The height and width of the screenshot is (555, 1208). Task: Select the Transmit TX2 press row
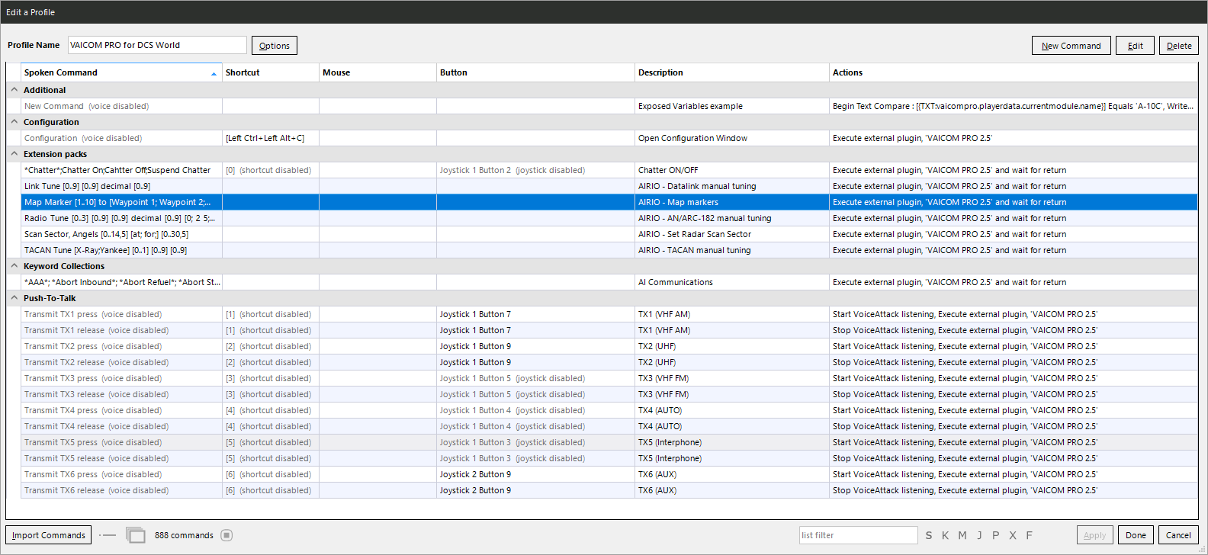(x=609, y=346)
